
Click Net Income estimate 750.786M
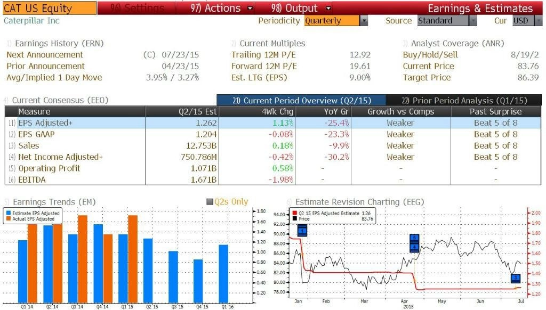199,157
